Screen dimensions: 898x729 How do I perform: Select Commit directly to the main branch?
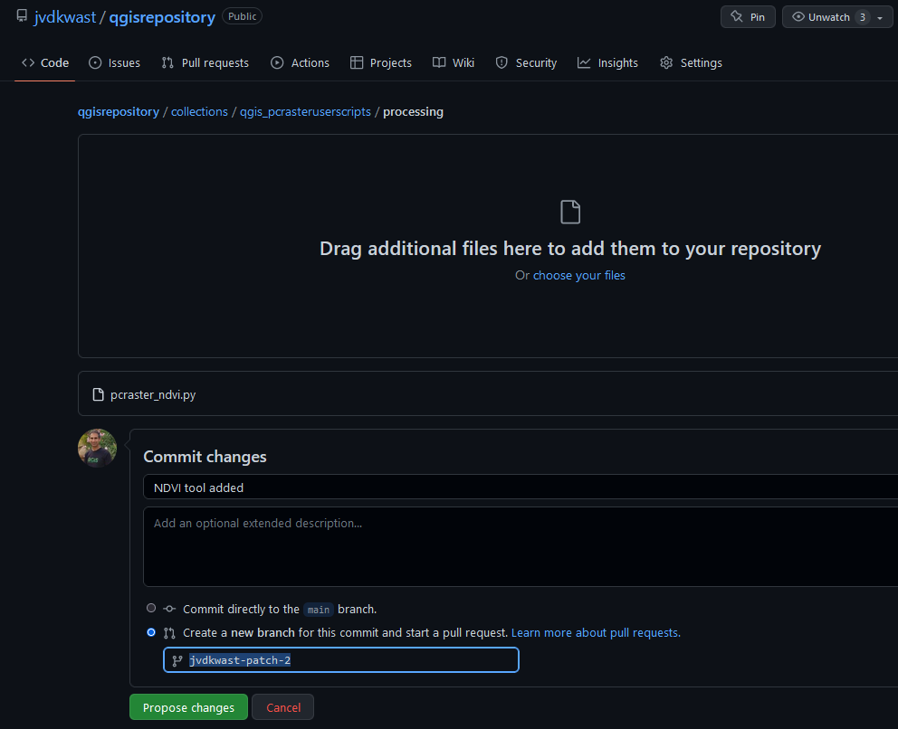click(151, 609)
